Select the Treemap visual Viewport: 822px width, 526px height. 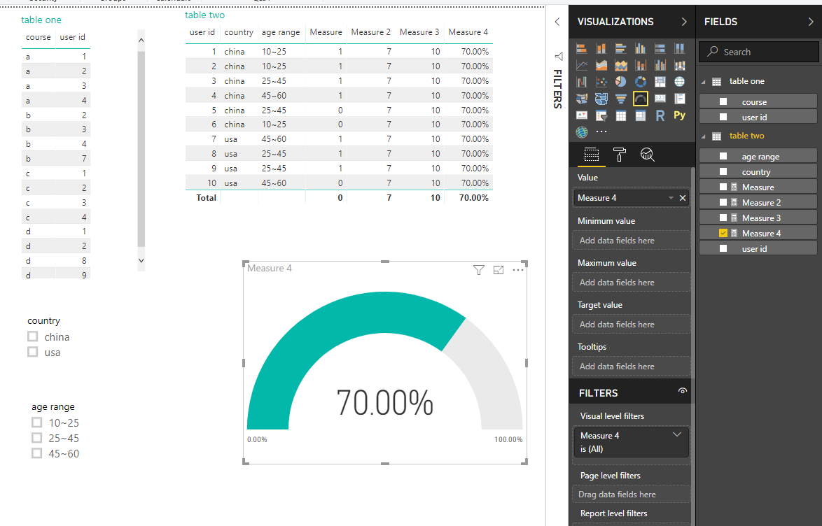660,82
